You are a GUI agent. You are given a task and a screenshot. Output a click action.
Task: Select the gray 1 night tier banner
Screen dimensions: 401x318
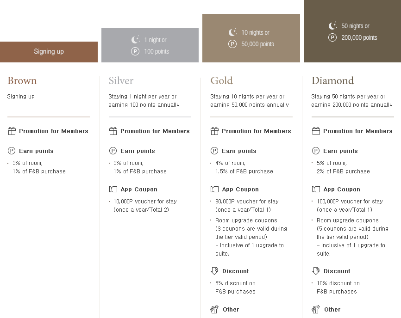point(150,45)
